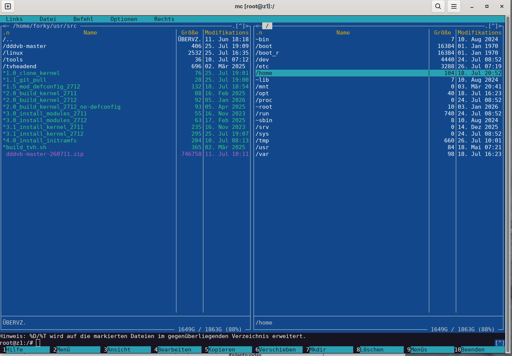
Task: Sort right panel by Name column header
Action: click(x=343, y=33)
